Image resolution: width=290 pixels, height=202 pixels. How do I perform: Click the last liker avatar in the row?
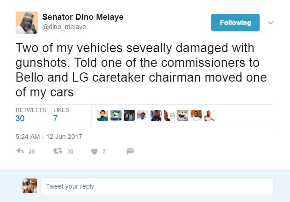pyautogui.click(x=209, y=115)
